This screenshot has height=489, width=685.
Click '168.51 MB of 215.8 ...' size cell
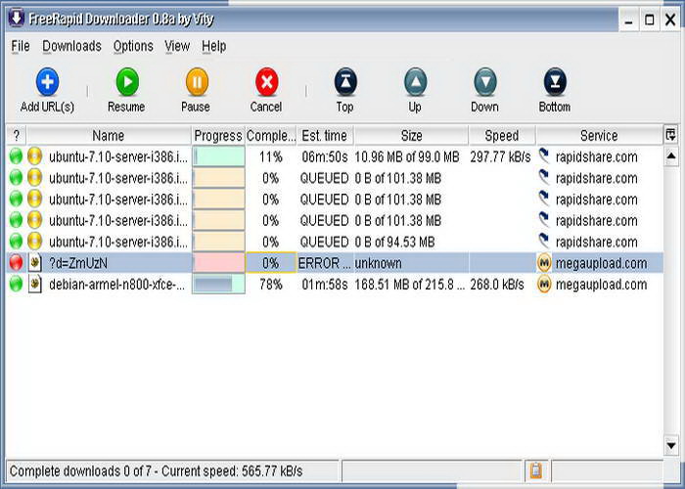[409, 285]
